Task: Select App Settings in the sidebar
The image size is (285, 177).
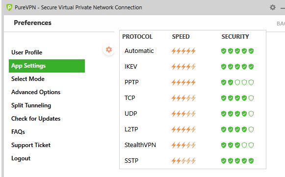Action: coord(47,66)
